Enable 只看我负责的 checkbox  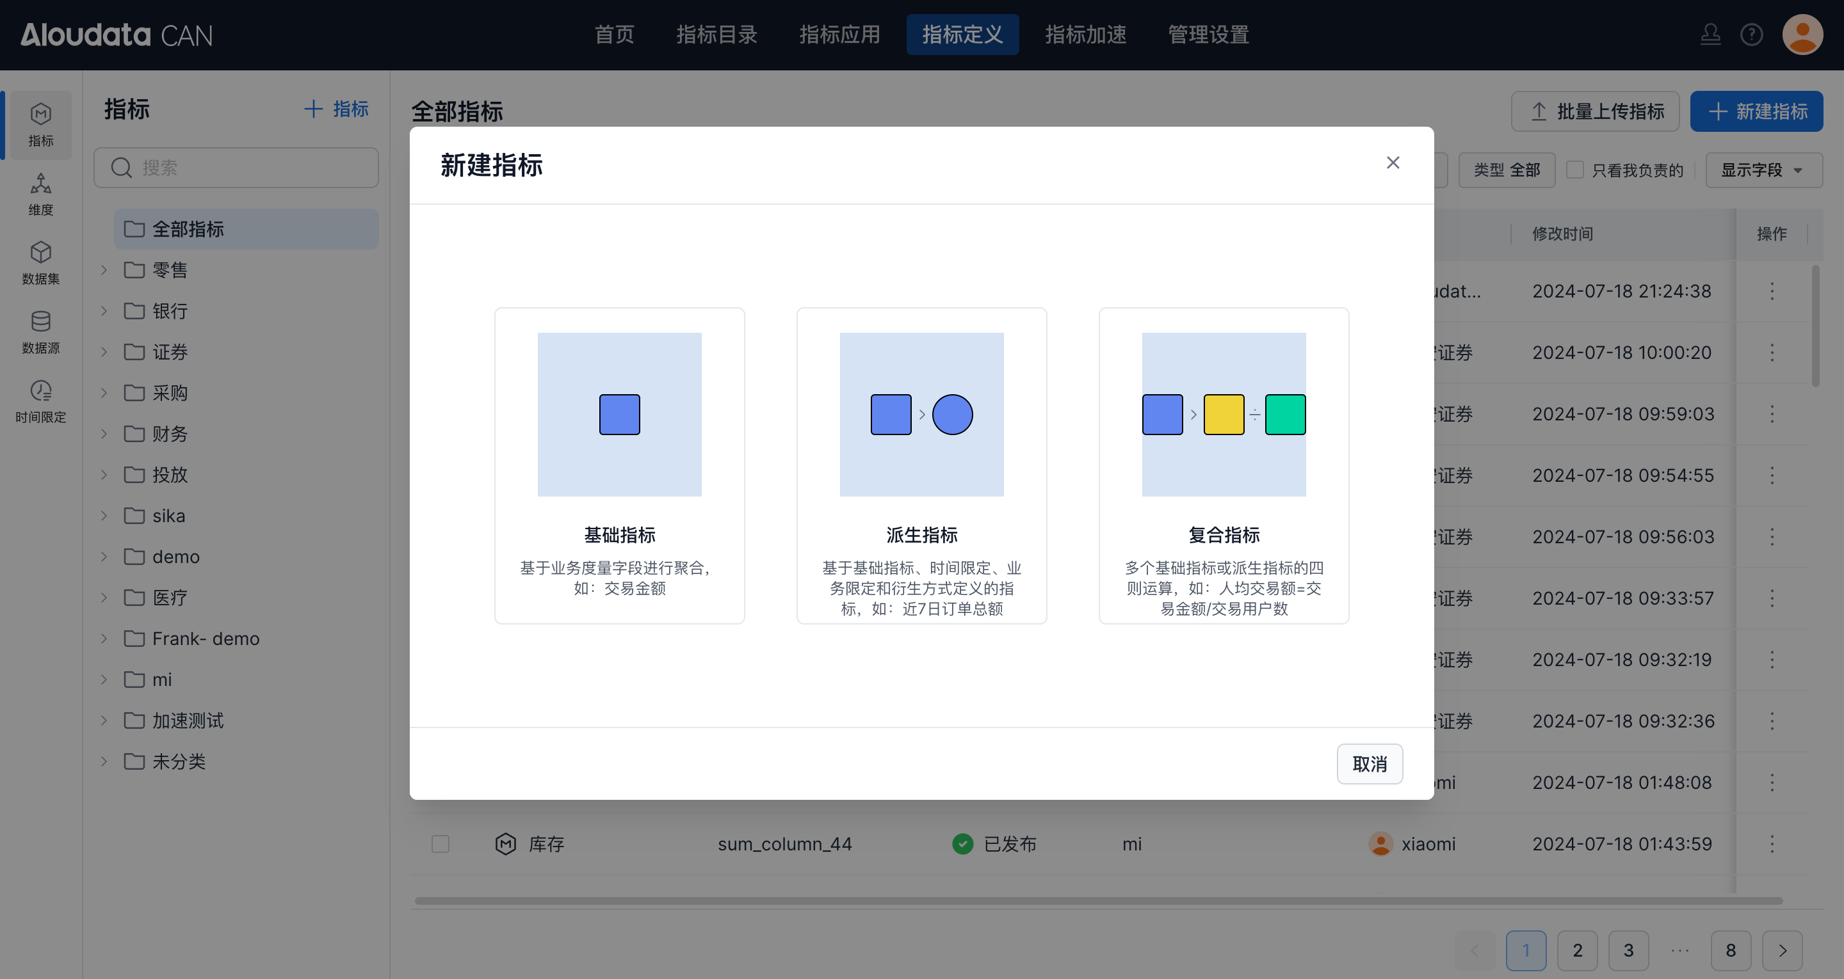click(1575, 170)
